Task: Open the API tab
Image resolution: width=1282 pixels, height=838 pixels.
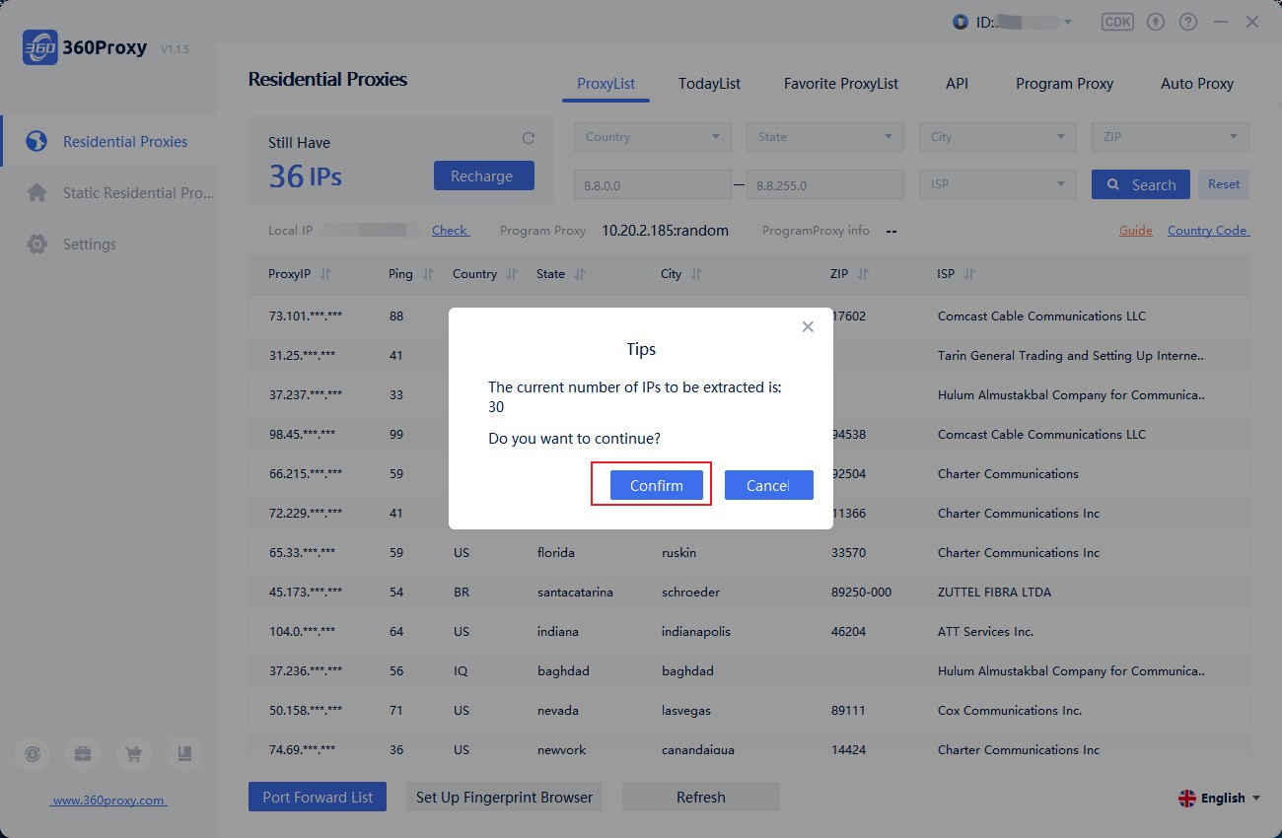Action: (x=957, y=84)
